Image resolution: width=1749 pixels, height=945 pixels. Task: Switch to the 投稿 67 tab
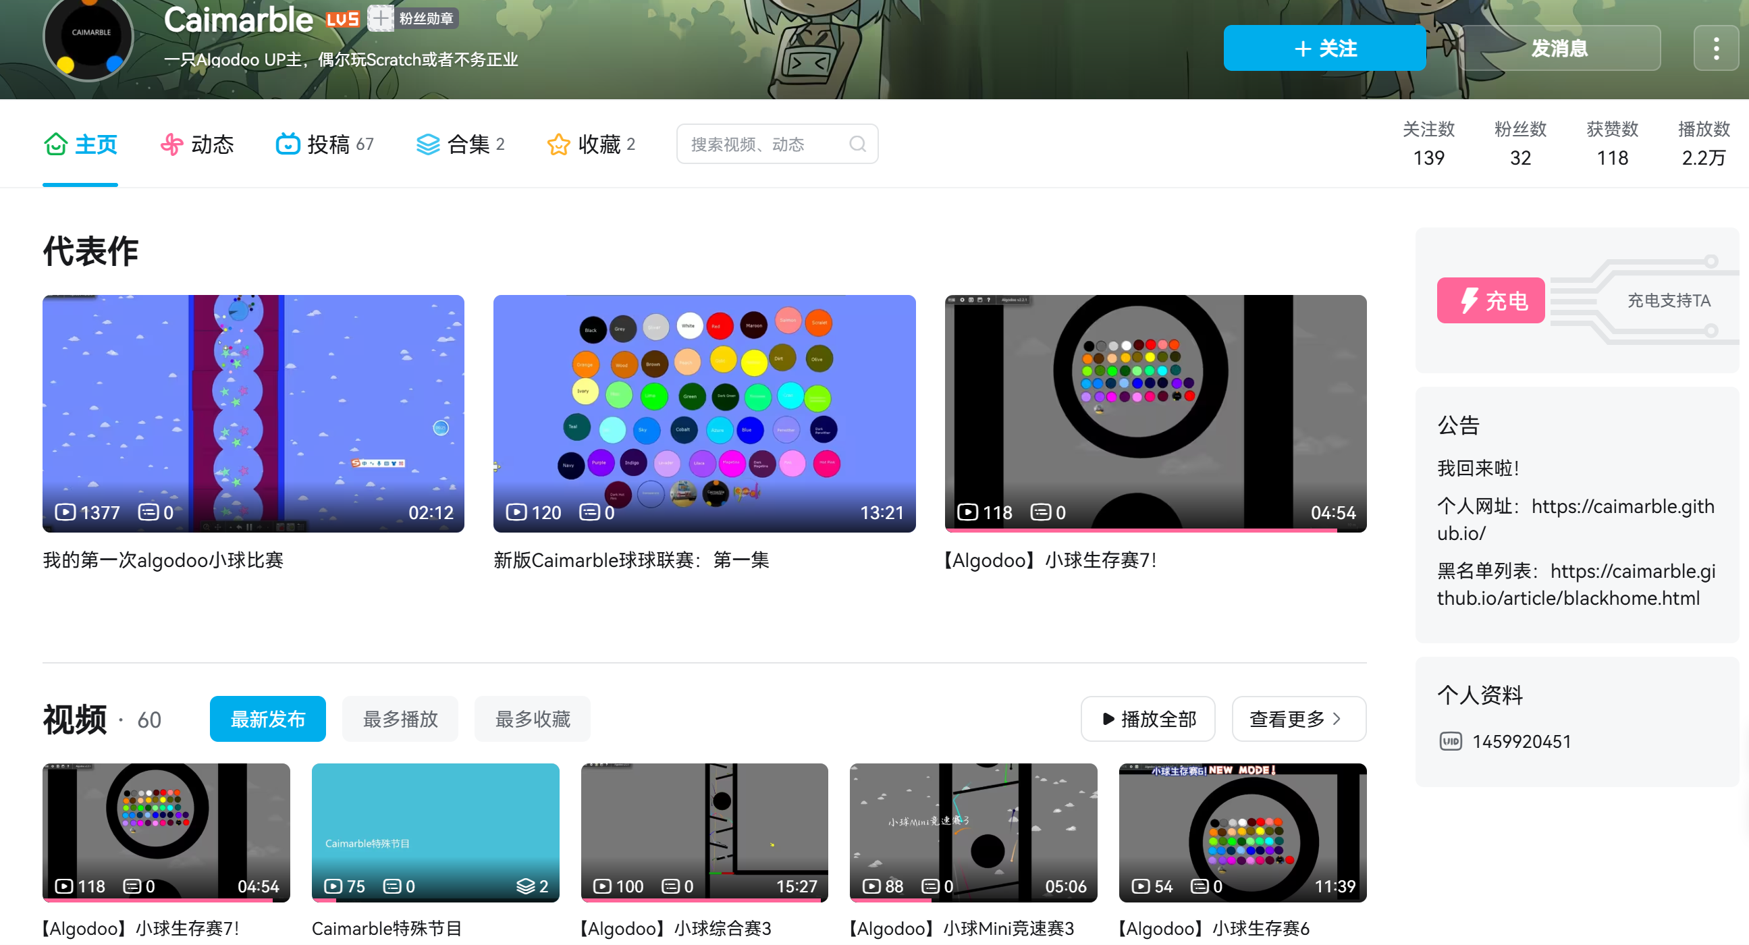coord(325,144)
